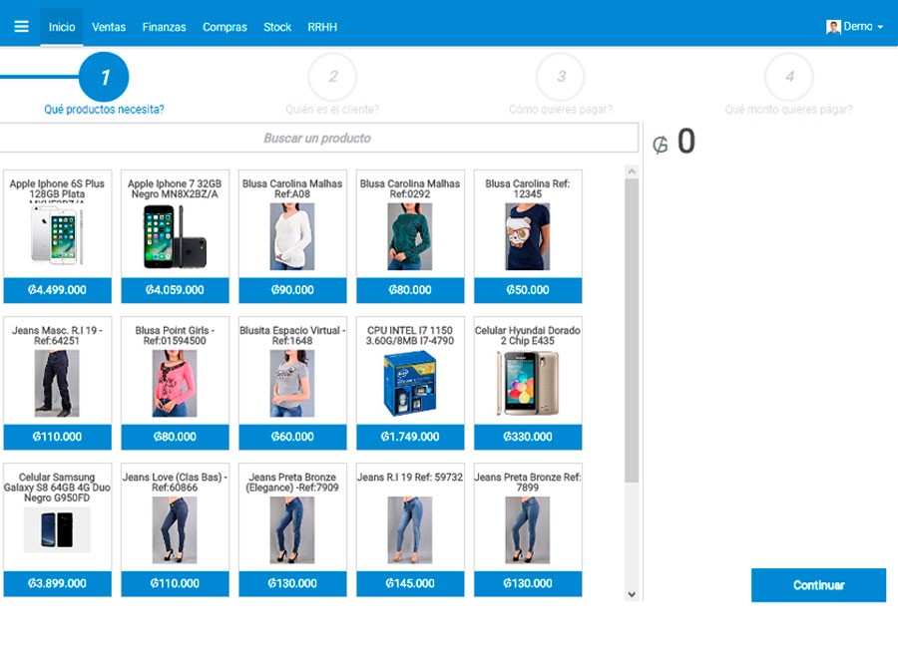Click the "Quién es el cliente?" step label
Image resolution: width=898 pixels, height=650 pixels.
pyautogui.click(x=332, y=110)
